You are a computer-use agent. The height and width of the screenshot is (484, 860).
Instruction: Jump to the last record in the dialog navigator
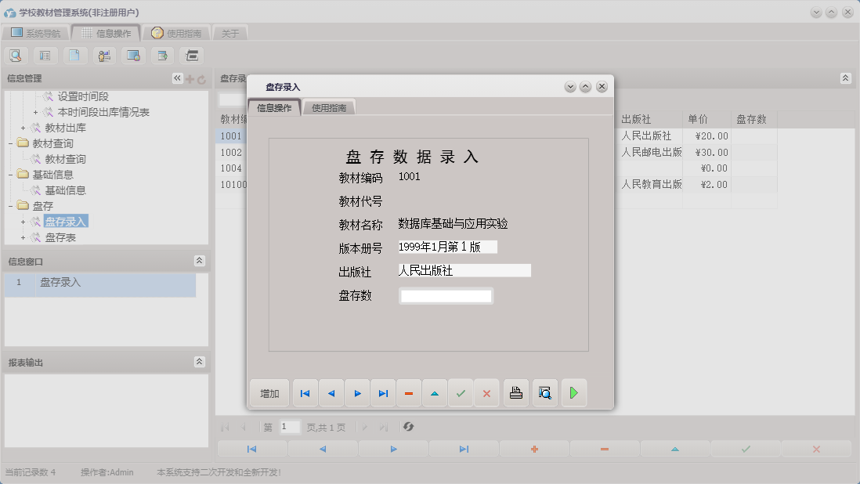(x=383, y=392)
